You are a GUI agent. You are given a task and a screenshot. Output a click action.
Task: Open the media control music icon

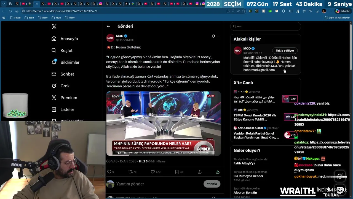point(297,11)
